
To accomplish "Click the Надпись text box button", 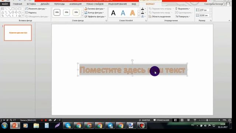I will pyautogui.click(x=31, y=13).
